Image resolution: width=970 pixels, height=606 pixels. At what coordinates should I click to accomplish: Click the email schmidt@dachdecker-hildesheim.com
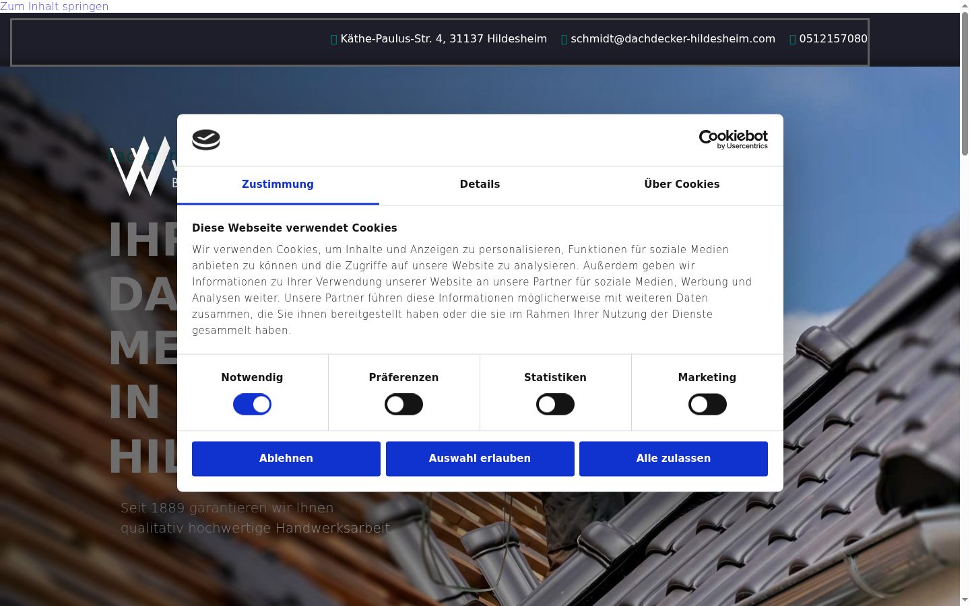pos(673,39)
